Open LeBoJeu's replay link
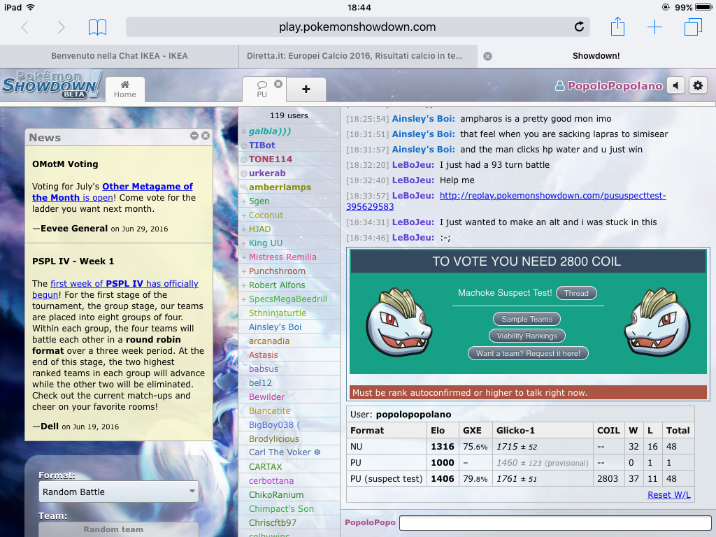Image resolution: width=716 pixels, height=537 pixels. click(x=552, y=196)
